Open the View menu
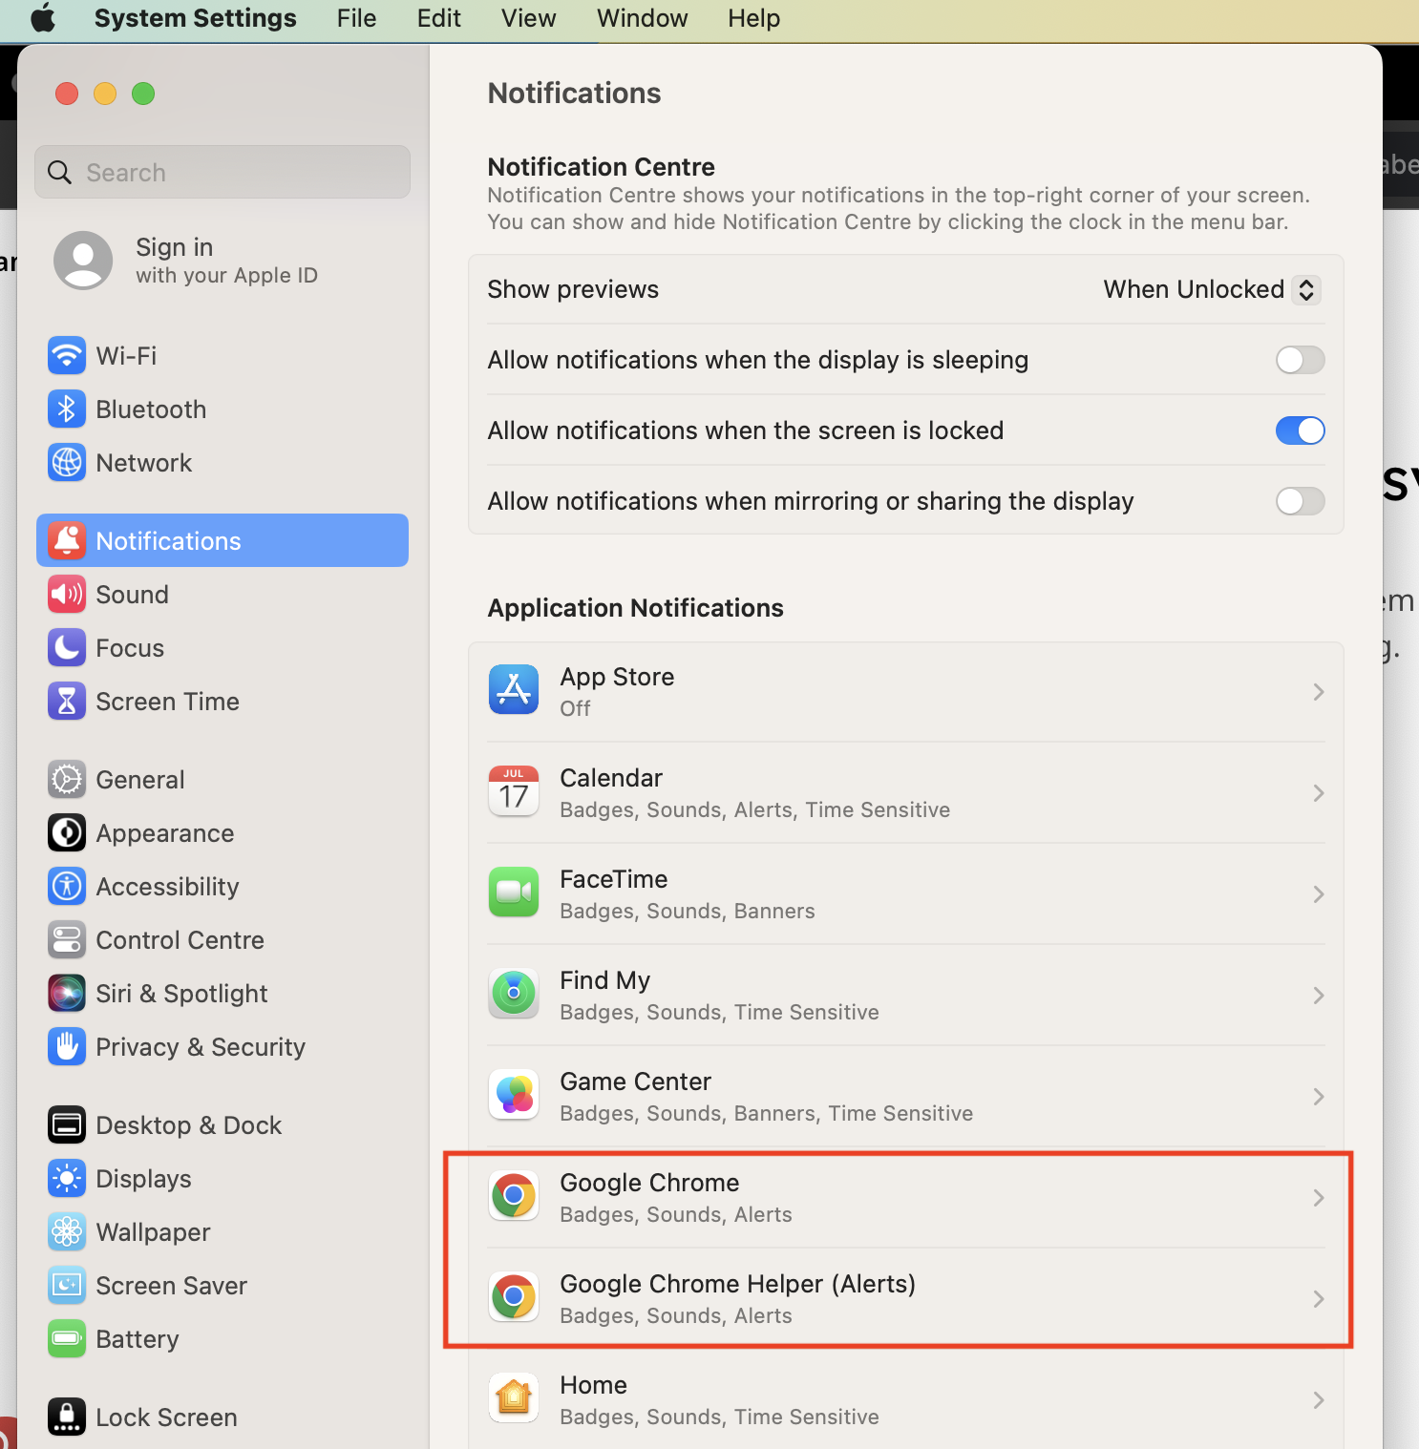 point(528,18)
